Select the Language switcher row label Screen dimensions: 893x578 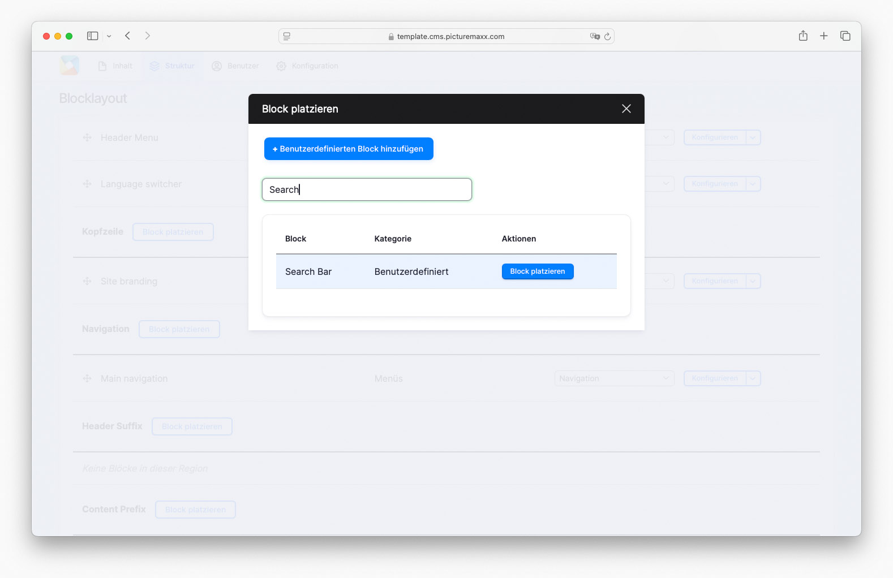(141, 184)
